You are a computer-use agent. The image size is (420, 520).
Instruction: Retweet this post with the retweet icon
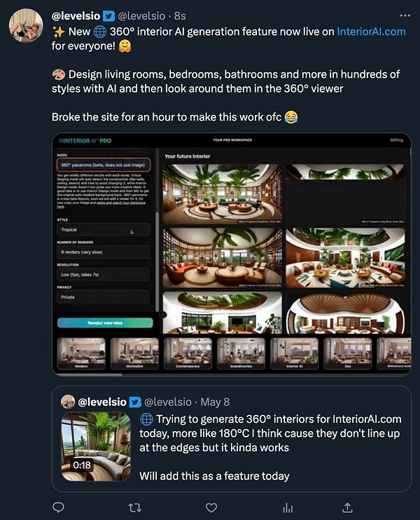click(135, 507)
